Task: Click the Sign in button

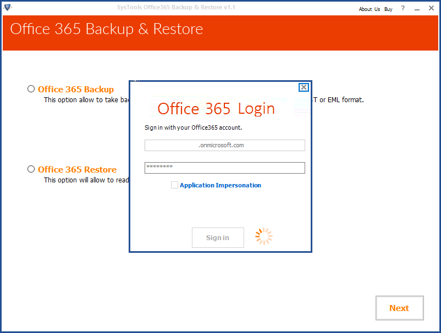Action: point(218,238)
